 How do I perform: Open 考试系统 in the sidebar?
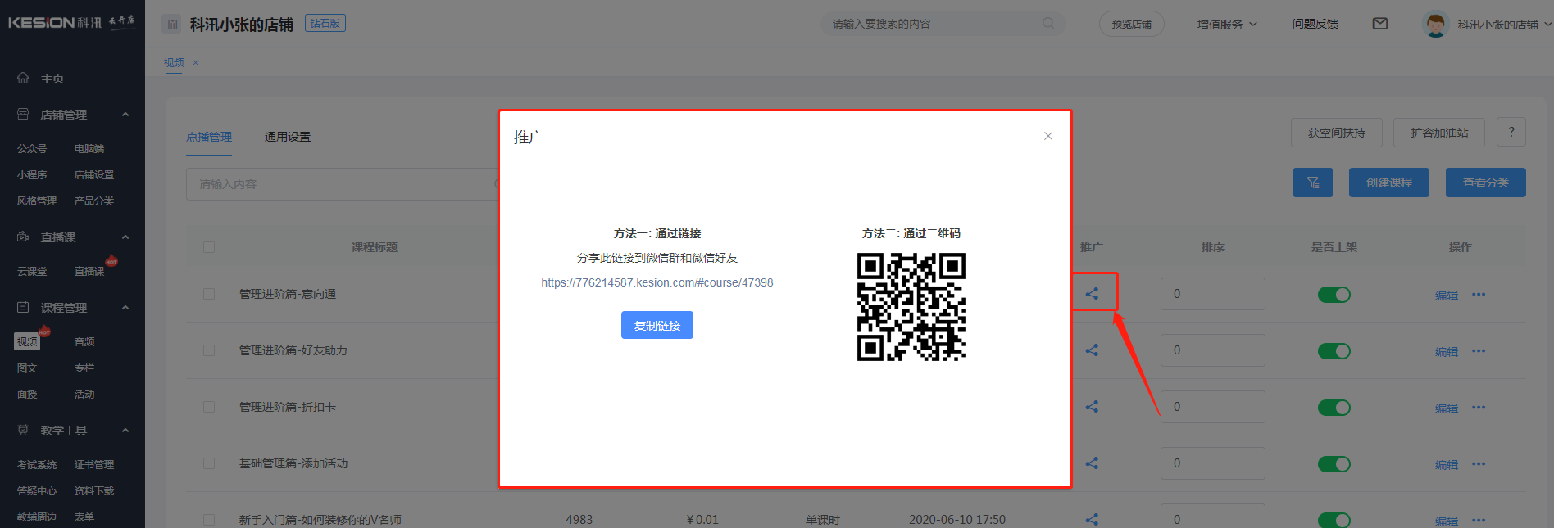pyautogui.click(x=37, y=465)
